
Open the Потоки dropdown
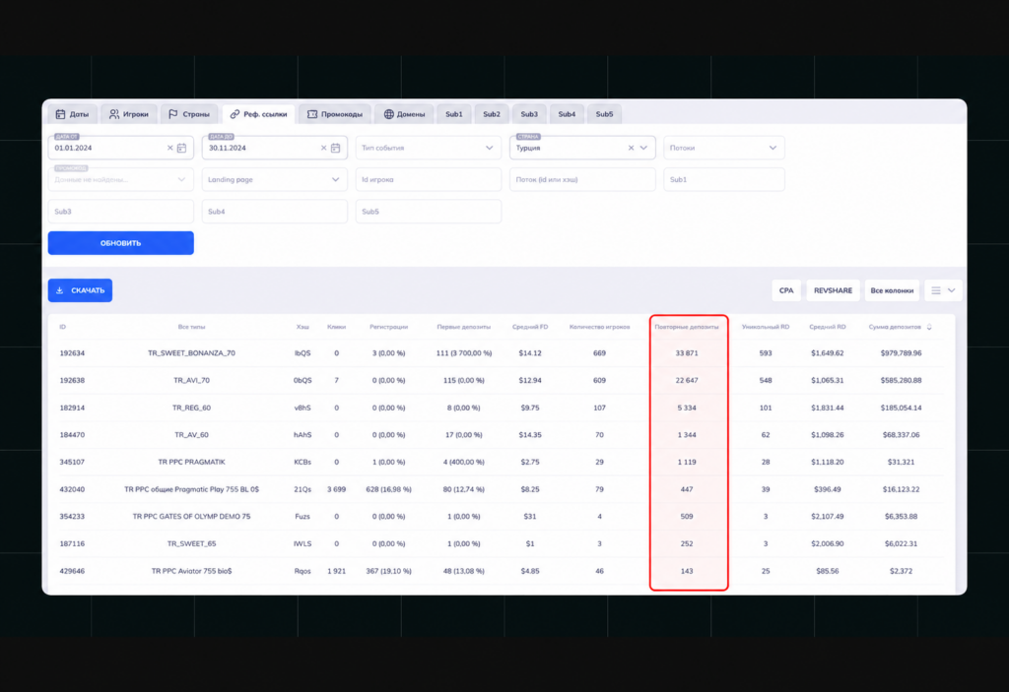(724, 148)
